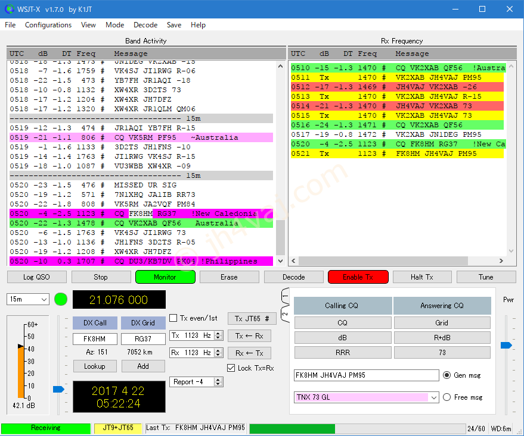Click the 73 message button
Screen dimensions: 524x436
coord(442,352)
